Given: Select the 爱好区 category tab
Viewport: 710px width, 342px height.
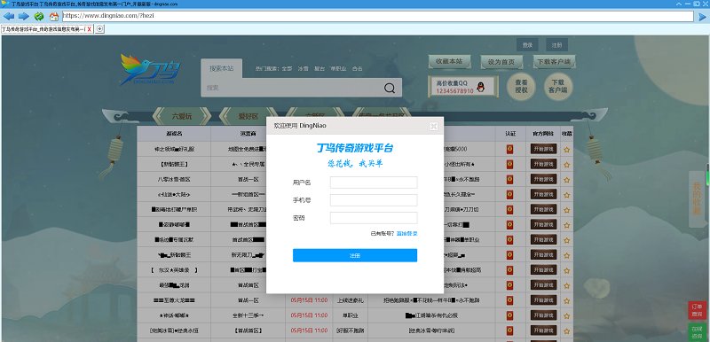Looking at the screenshot, I should [248, 116].
